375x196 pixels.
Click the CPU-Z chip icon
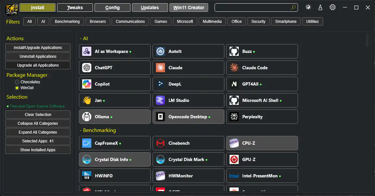click(x=234, y=143)
